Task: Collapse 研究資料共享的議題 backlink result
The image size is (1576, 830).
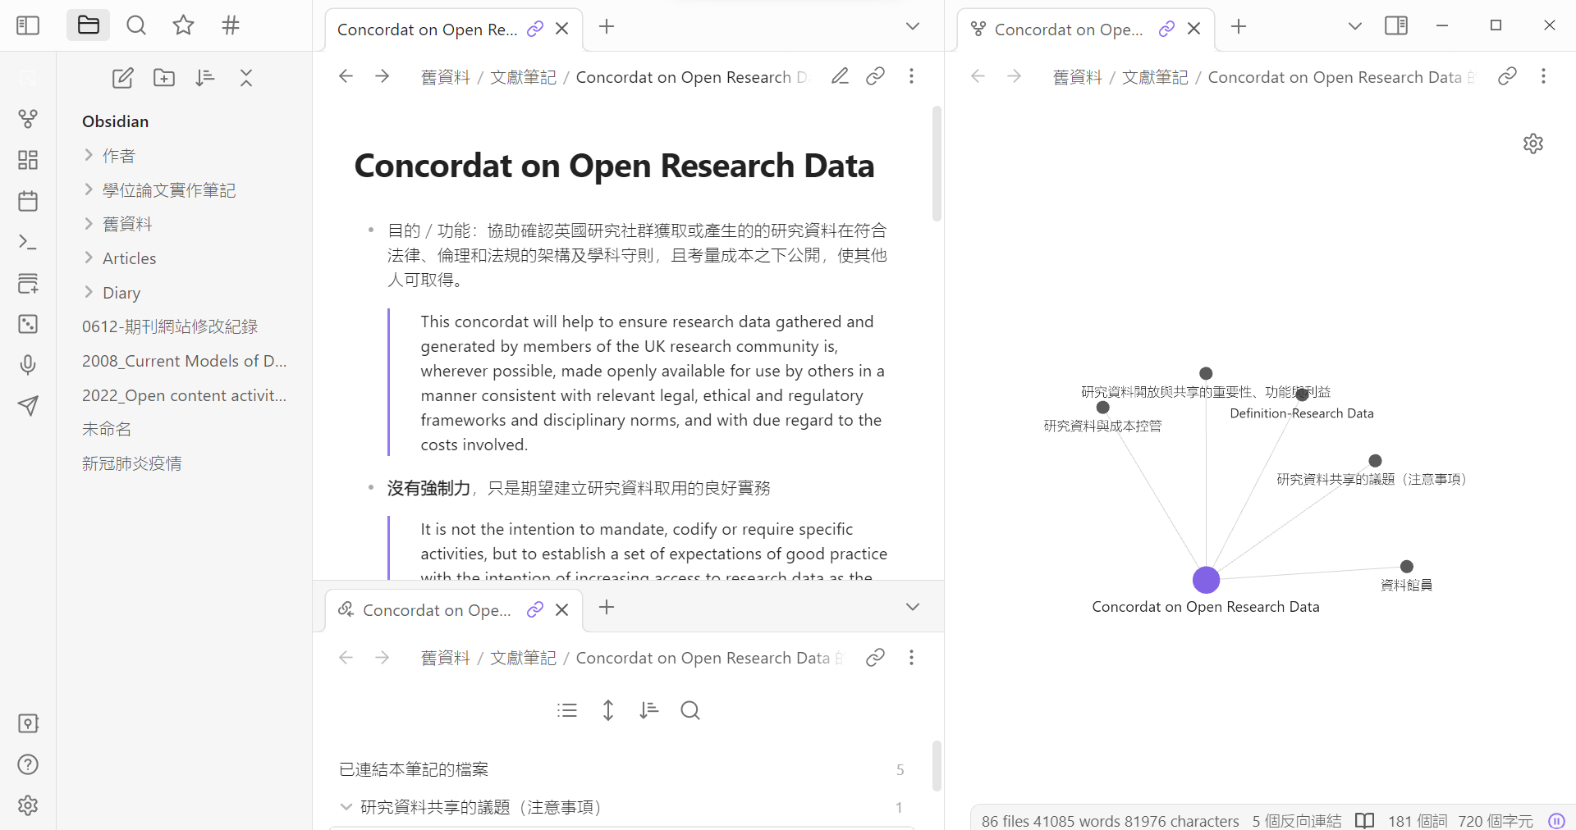Action: (x=346, y=807)
